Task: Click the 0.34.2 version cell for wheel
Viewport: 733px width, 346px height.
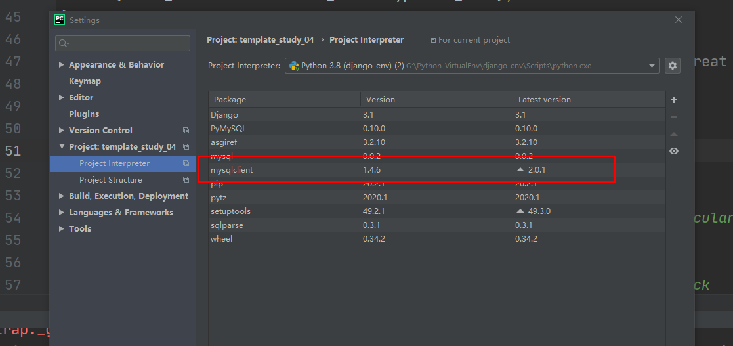Action: click(x=374, y=239)
